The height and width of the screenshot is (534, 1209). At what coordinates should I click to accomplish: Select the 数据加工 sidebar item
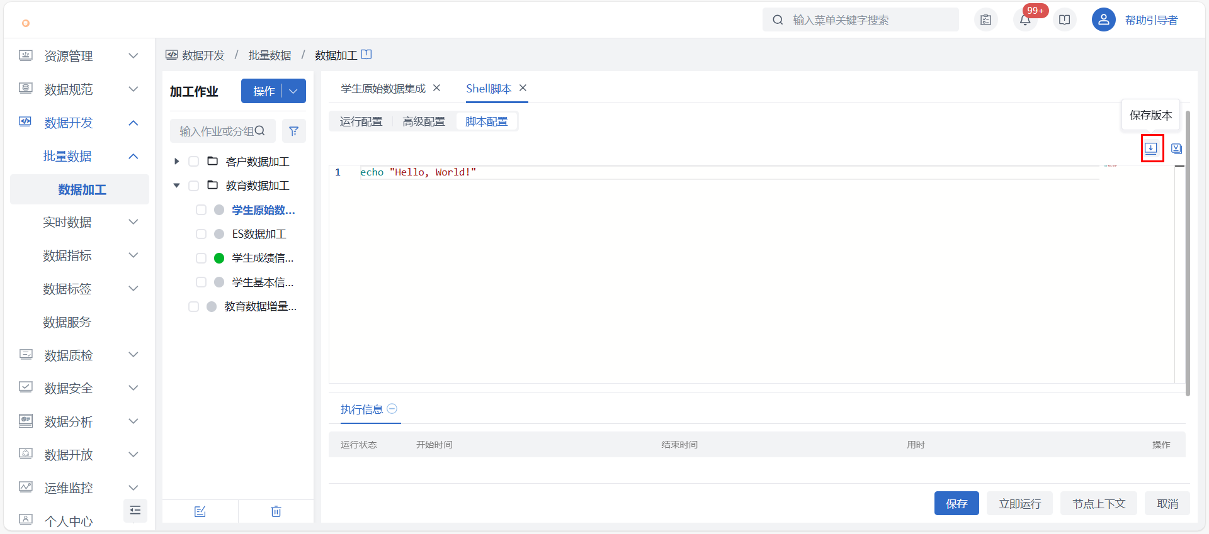(80, 189)
